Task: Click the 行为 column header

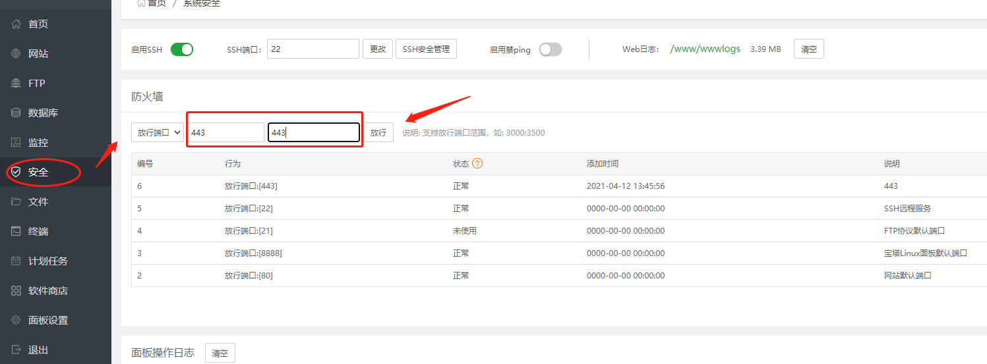Action: pyautogui.click(x=233, y=163)
